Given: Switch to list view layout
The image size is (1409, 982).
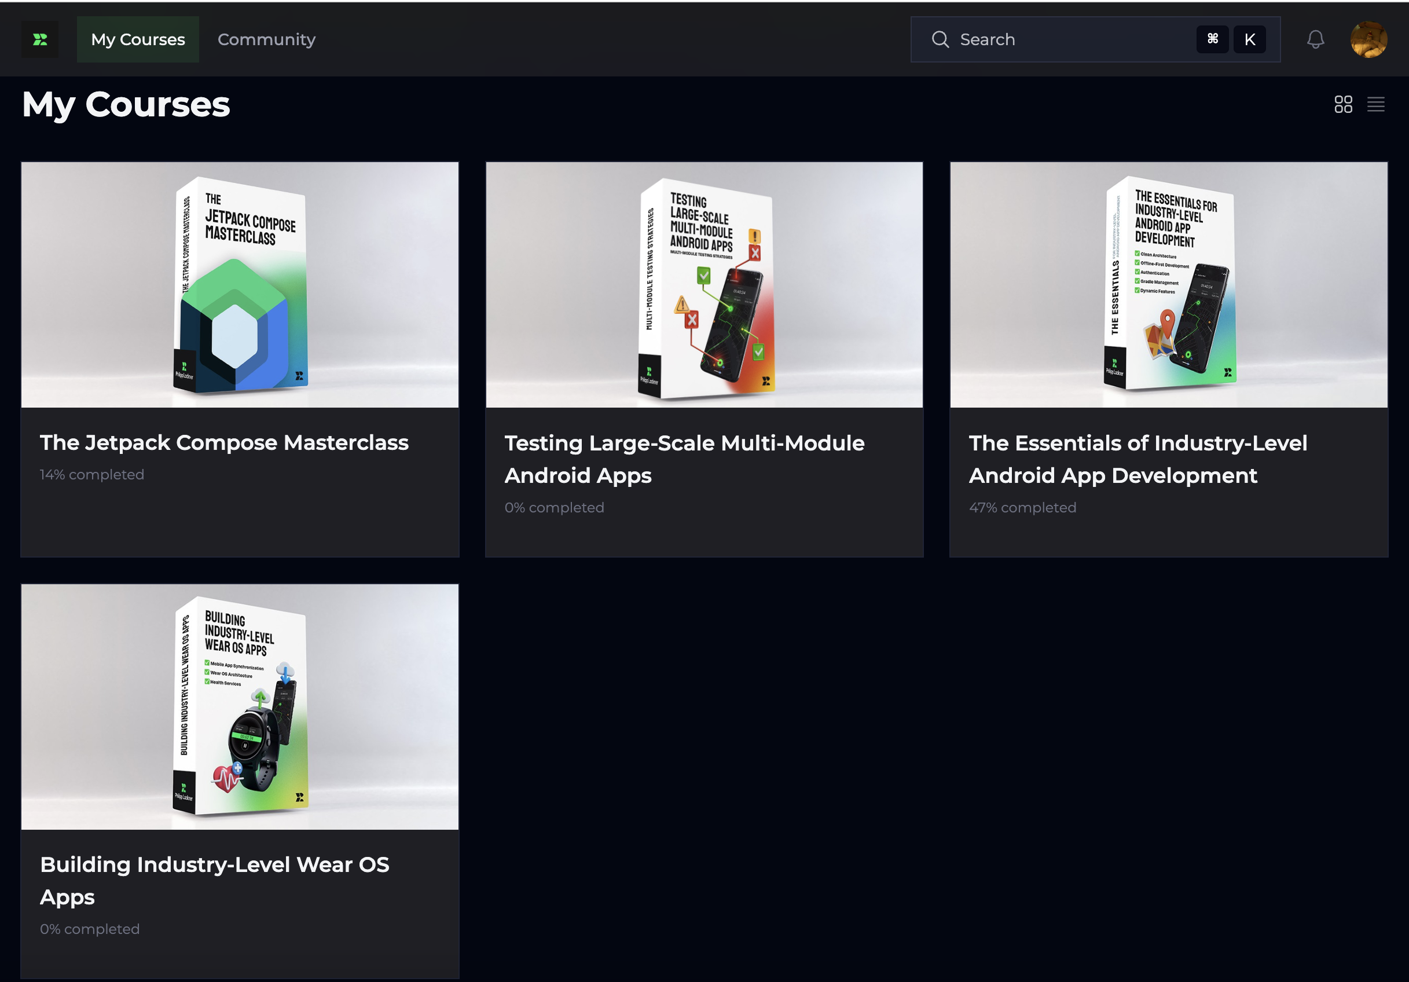Looking at the screenshot, I should (x=1375, y=104).
